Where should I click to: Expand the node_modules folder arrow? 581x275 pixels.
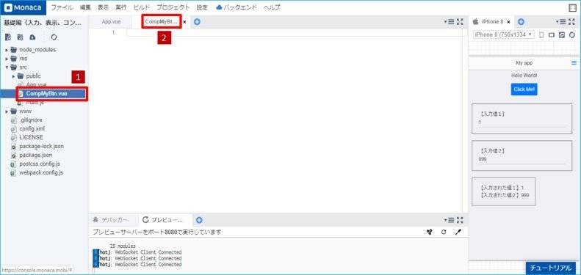point(7,50)
